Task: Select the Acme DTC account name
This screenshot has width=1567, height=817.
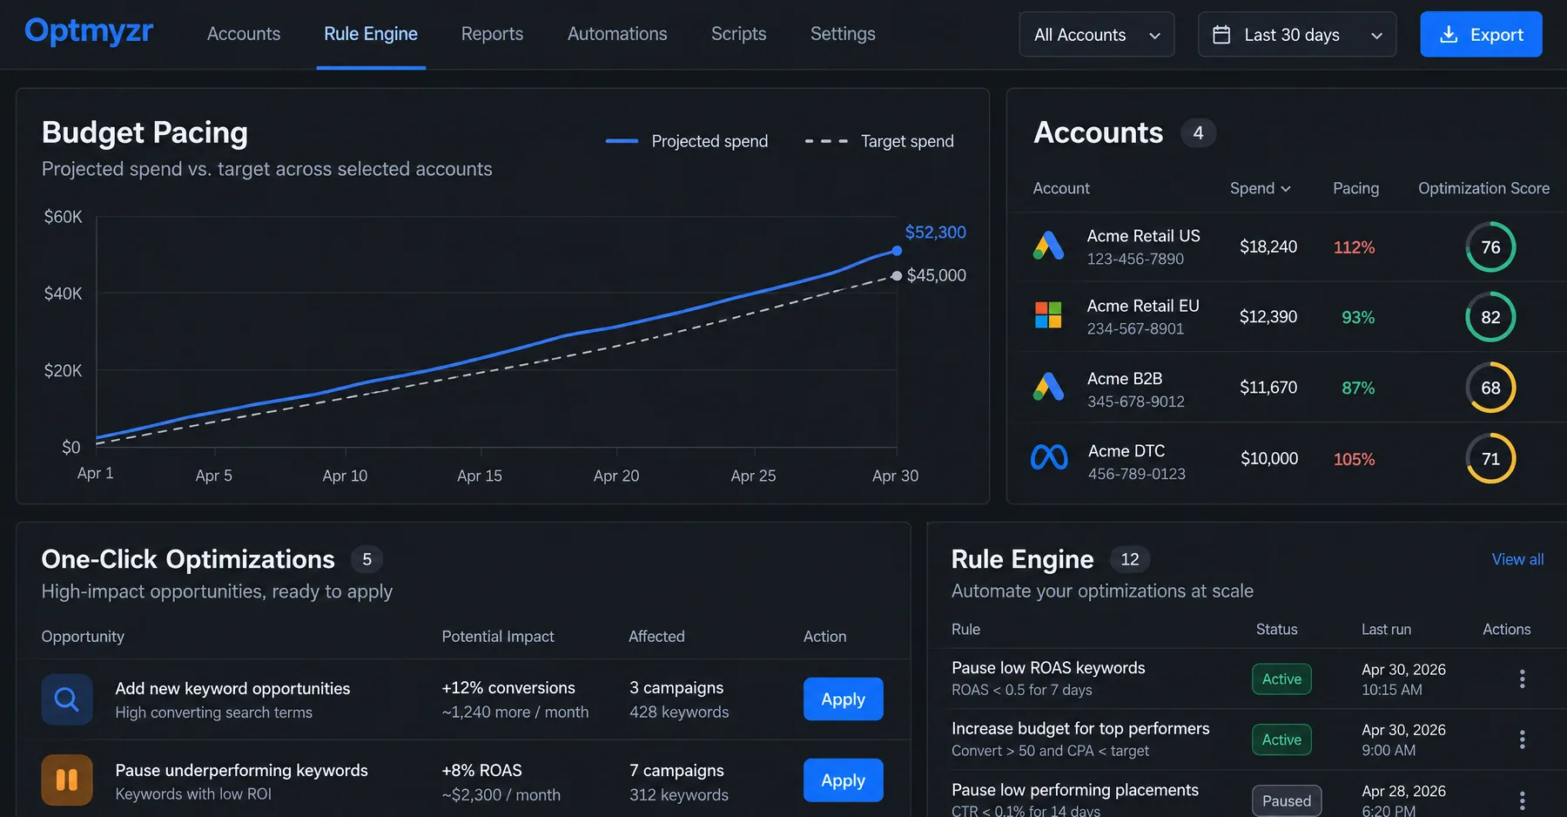Action: pyautogui.click(x=1126, y=451)
